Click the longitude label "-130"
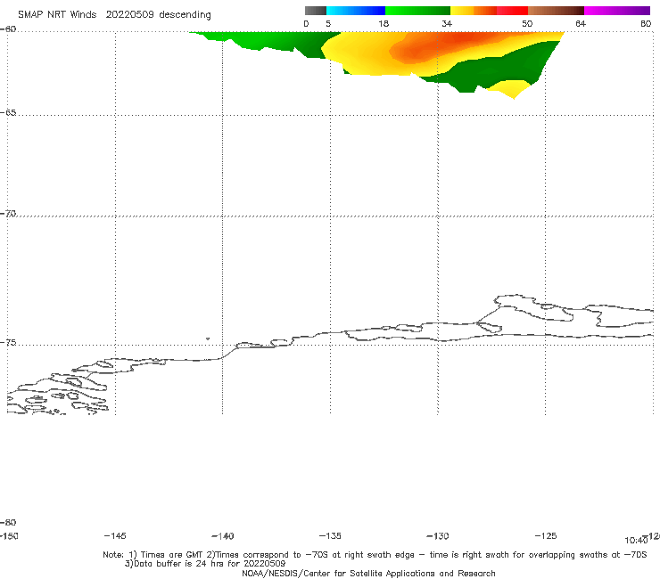 (x=438, y=535)
